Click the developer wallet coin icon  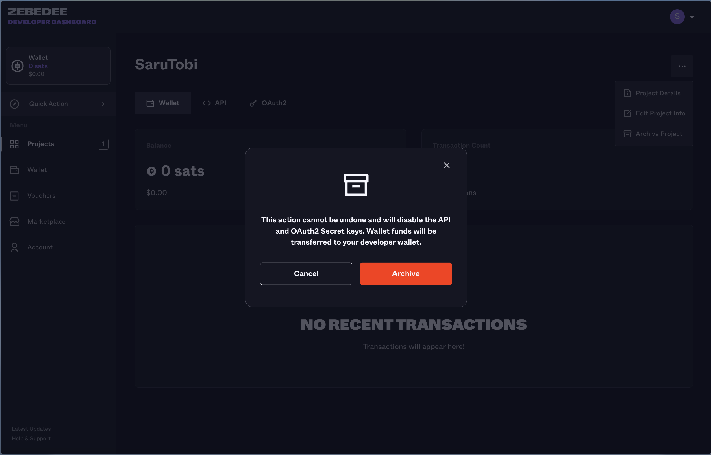click(x=17, y=66)
